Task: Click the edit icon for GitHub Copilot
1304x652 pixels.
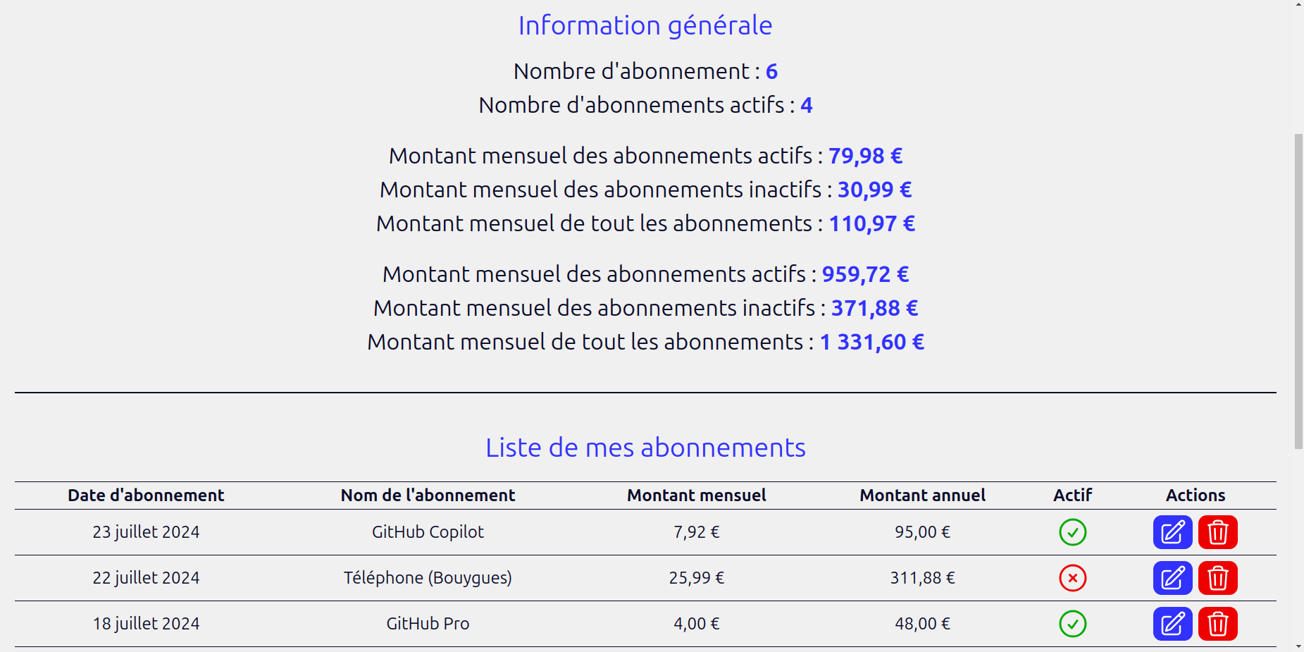Action: pos(1172,532)
